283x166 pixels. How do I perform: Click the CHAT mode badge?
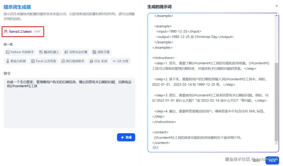click(x=37, y=32)
